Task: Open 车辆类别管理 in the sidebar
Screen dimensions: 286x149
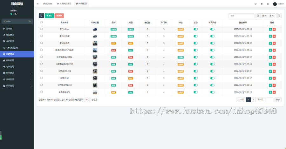Action: tap(17, 48)
